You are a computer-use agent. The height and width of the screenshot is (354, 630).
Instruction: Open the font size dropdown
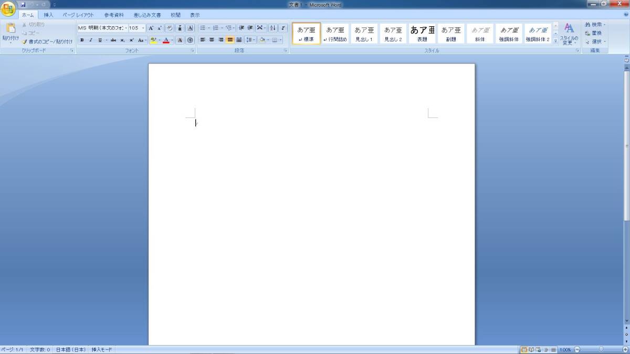(x=143, y=28)
